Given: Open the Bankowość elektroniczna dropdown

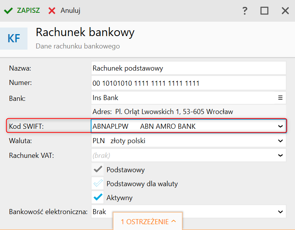Looking at the screenshot, I should [280, 212].
